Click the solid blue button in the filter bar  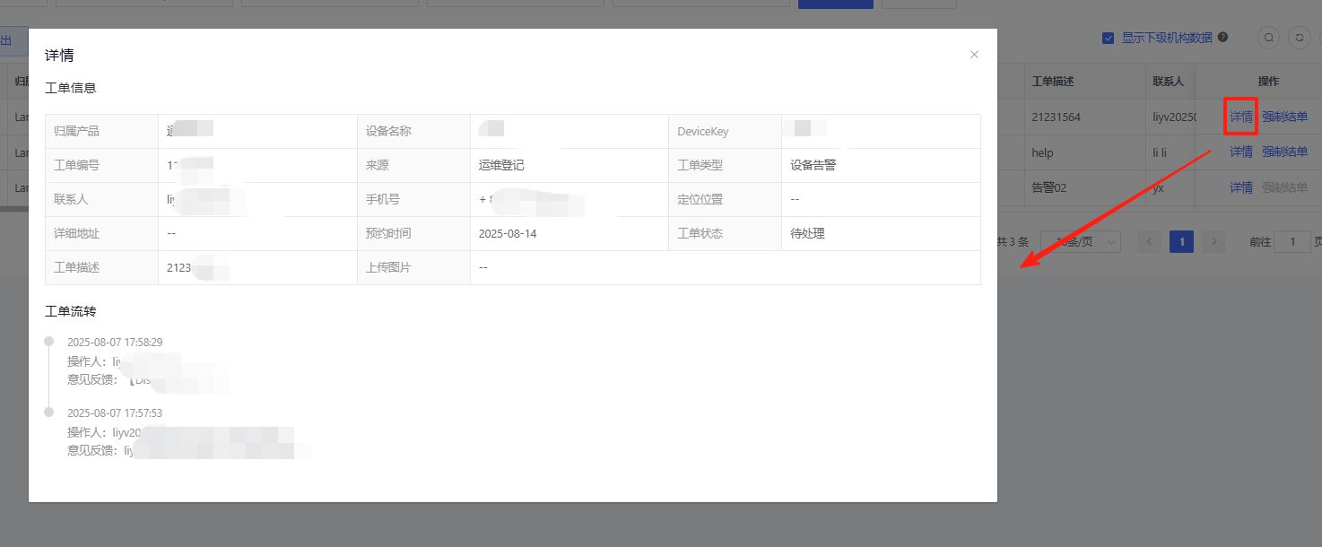(835, 4)
